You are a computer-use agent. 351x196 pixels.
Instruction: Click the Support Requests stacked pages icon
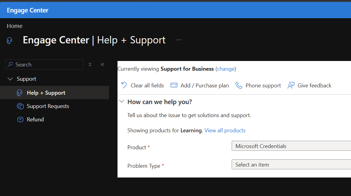20,106
